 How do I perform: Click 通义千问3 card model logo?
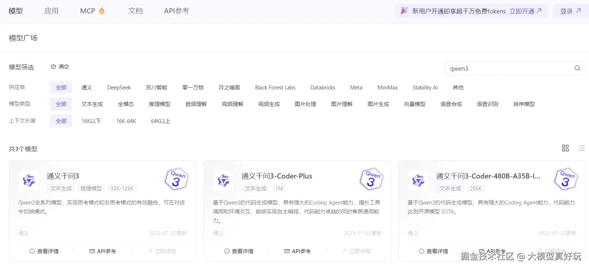29,180
